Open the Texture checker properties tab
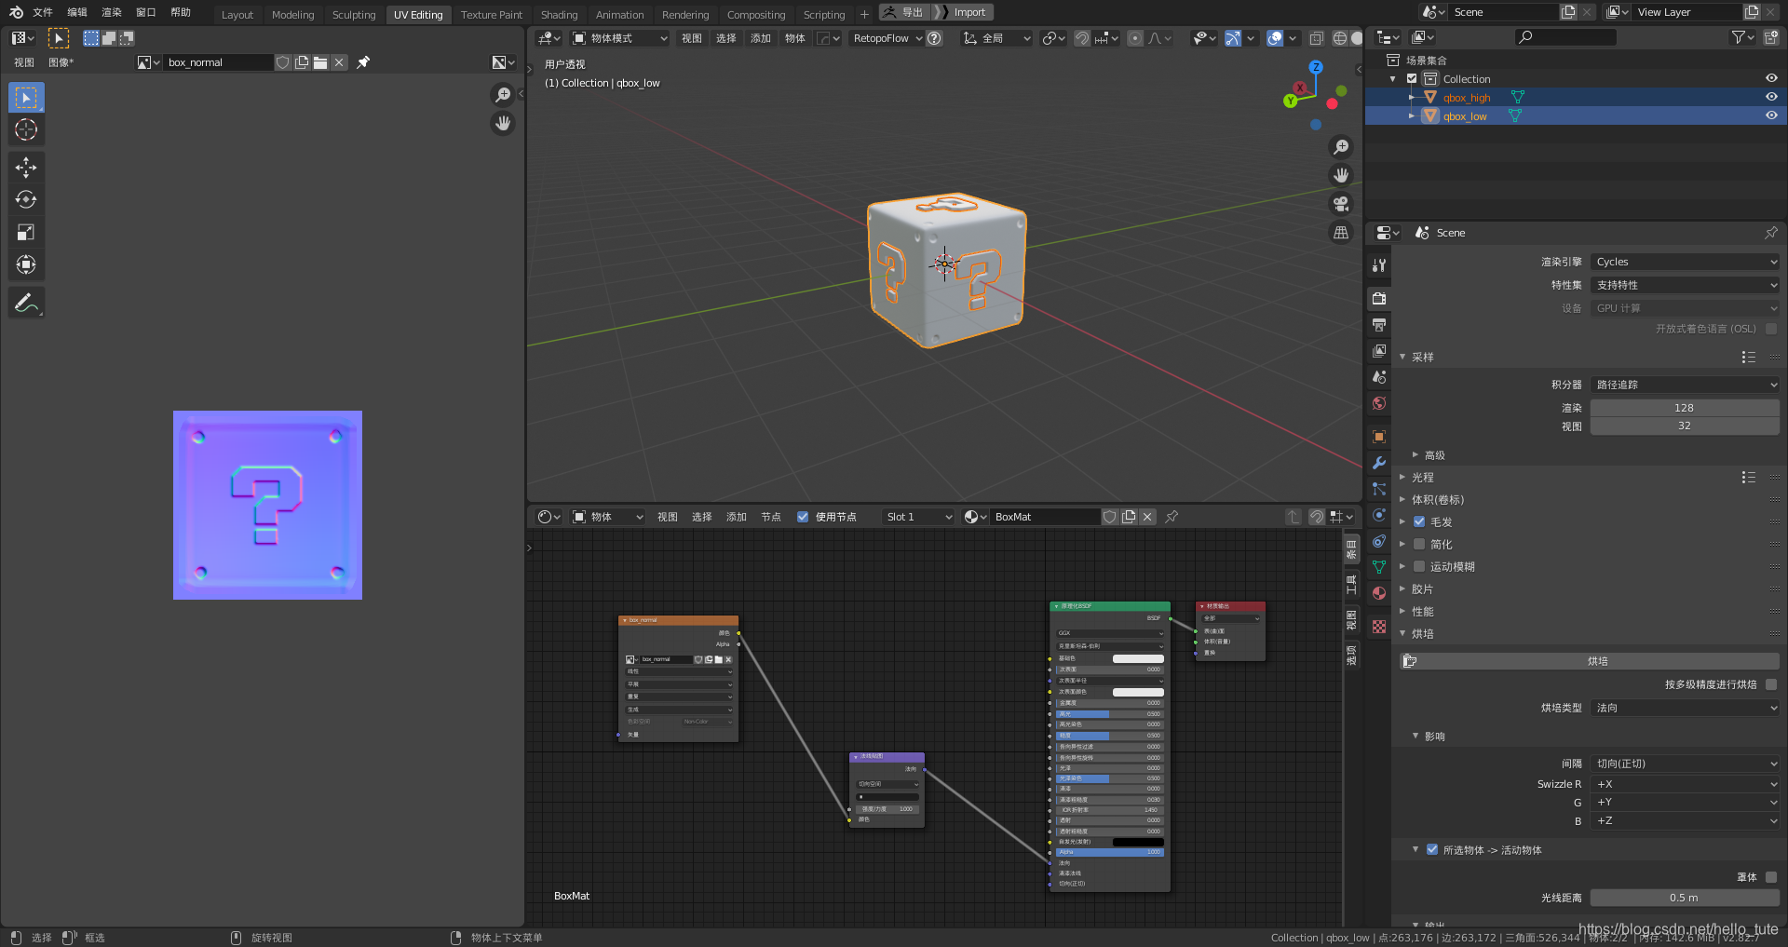Image resolution: width=1788 pixels, height=947 pixels. [x=1379, y=627]
